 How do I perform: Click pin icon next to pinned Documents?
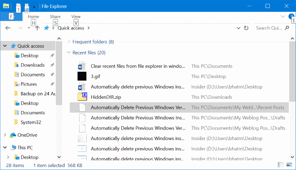click(52, 75)
